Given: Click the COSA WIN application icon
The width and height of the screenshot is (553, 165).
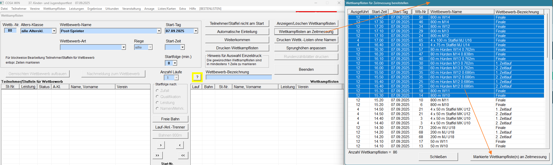Looking at the screenshot, I should point(2,3).
